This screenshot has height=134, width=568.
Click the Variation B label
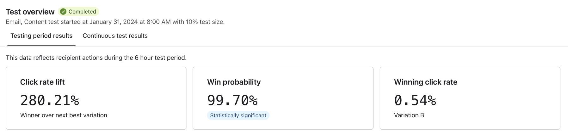(409, 115)
